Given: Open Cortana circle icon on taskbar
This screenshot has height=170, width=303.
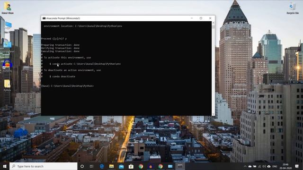Looking at the screenshot, I should [82, 166].
